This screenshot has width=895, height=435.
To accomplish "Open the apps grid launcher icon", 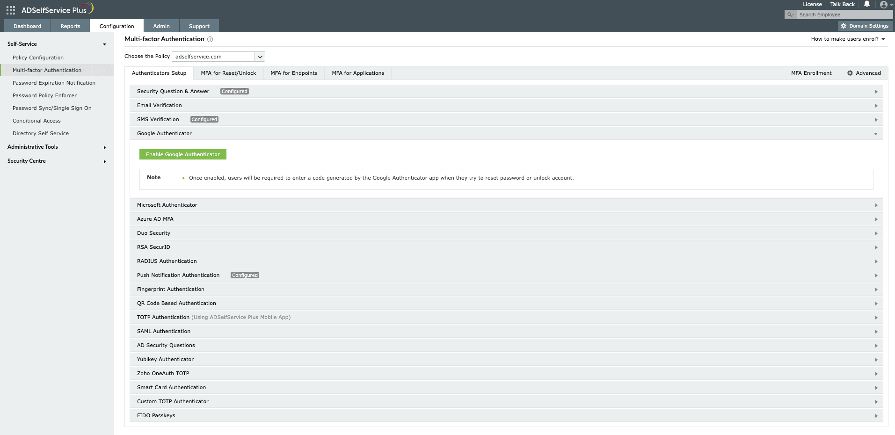I will [11, 10].
